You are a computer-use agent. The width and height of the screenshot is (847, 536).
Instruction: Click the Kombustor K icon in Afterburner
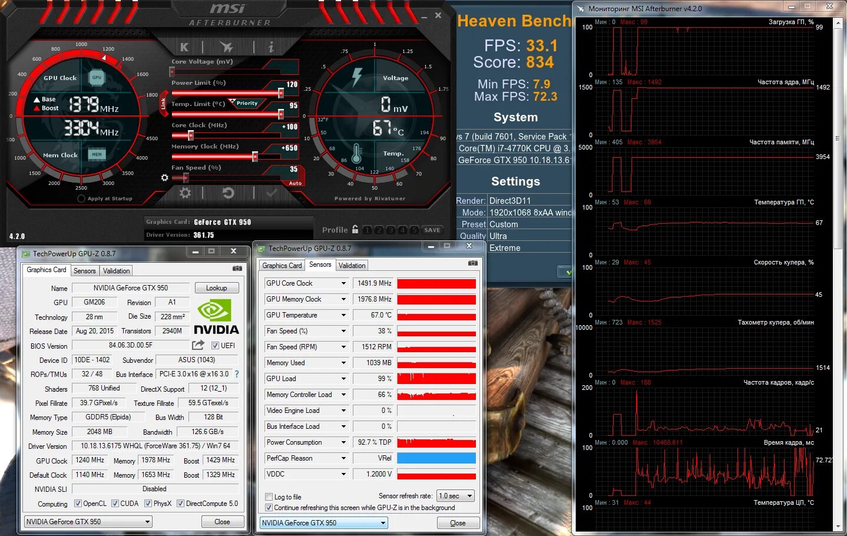click(x=184, y=47)
